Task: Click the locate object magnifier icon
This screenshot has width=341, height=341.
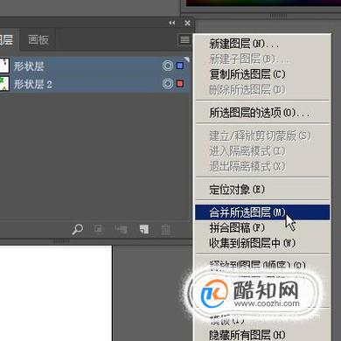Action: click(x=77, y=229)
